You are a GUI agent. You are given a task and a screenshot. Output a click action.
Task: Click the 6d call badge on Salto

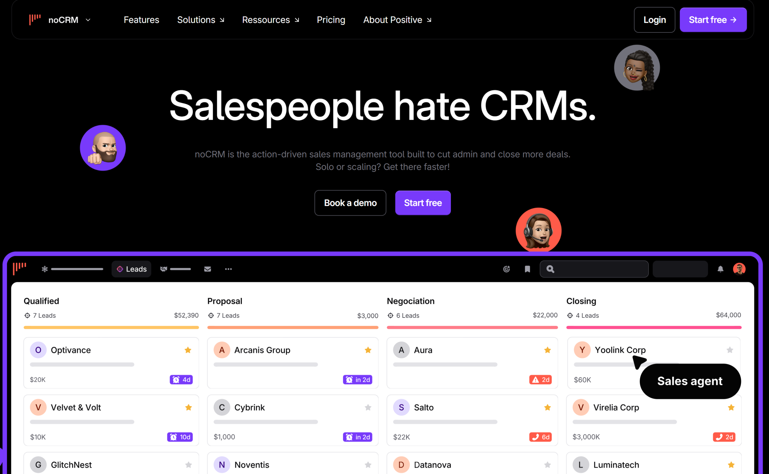click(x=540, y=437)
